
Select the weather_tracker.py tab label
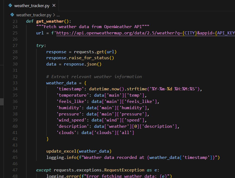tap(31, 5)
